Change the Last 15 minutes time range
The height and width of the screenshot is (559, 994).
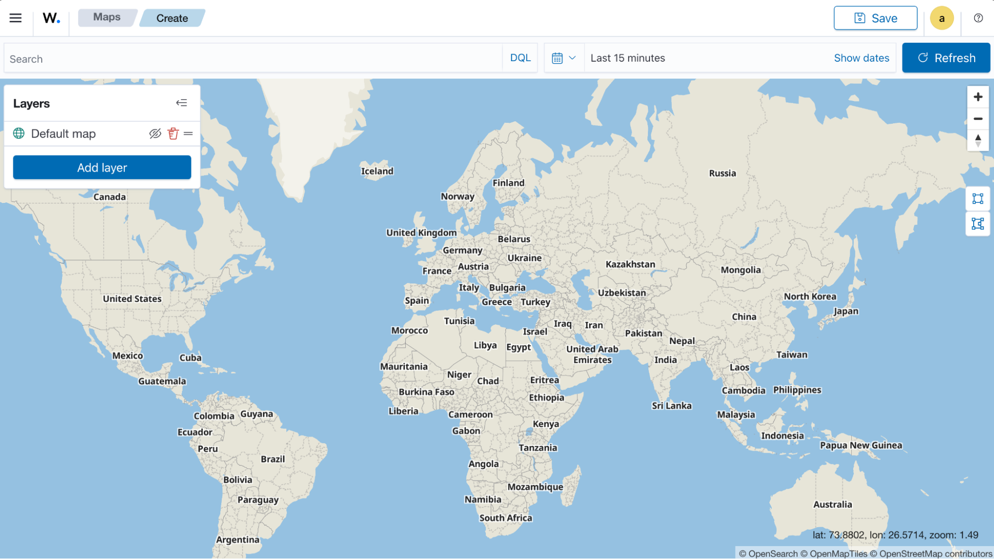[x=628, y=58]
